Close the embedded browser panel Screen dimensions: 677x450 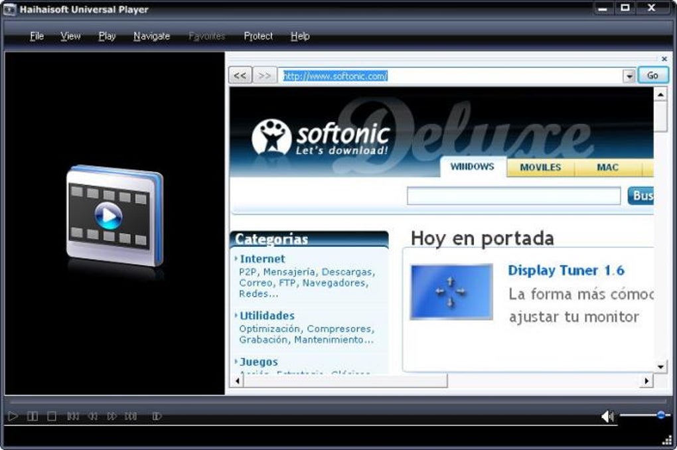click(664, 58)
